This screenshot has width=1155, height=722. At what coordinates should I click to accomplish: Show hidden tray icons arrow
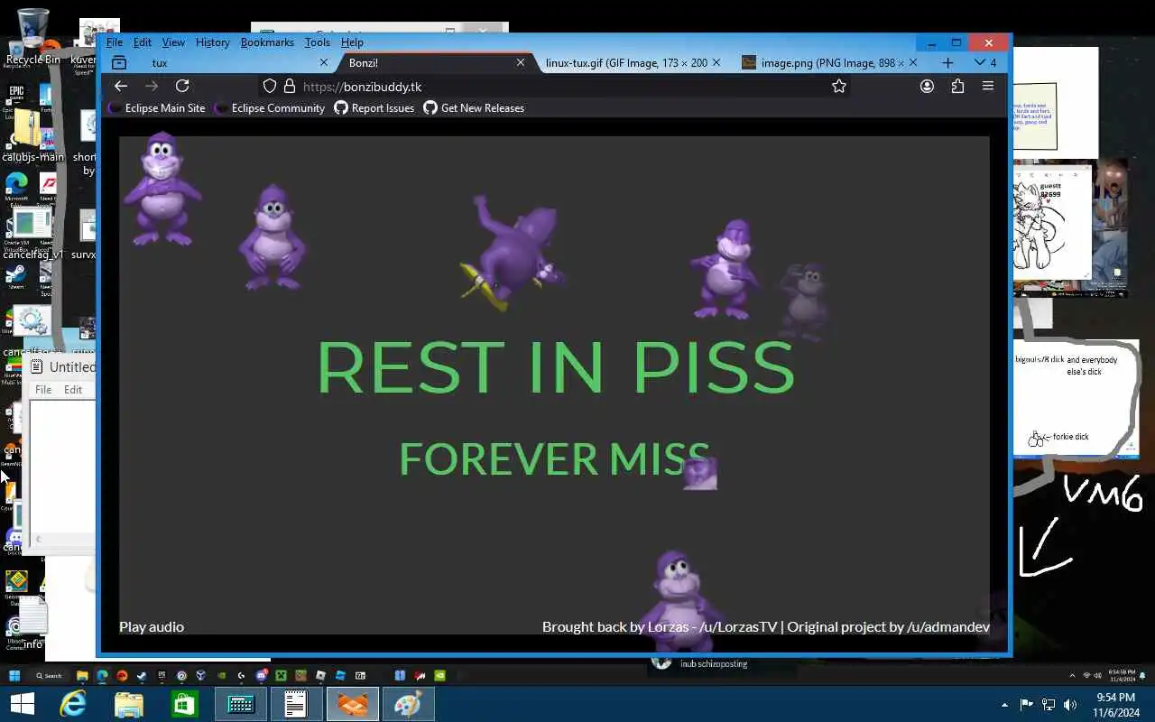tap(1004, 705)
